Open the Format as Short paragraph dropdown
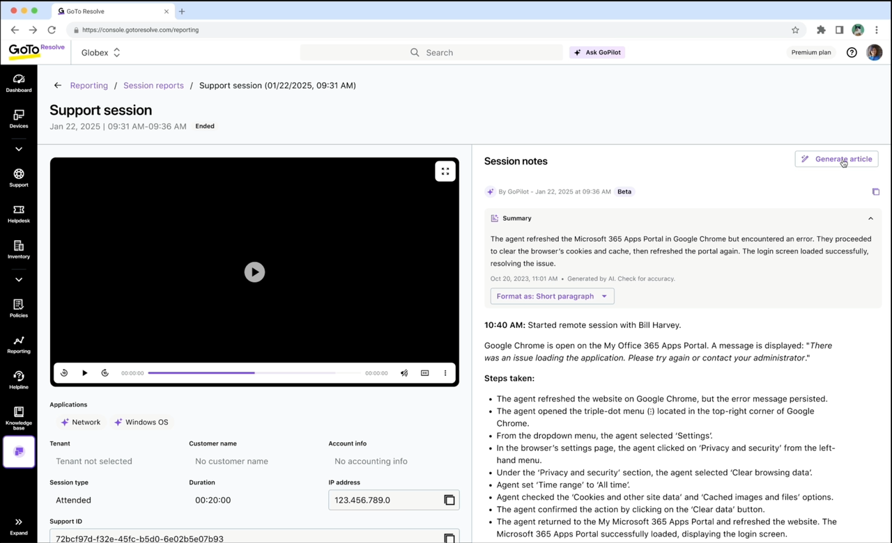Screen dimensions: 892x543 (x=552, y=296)
